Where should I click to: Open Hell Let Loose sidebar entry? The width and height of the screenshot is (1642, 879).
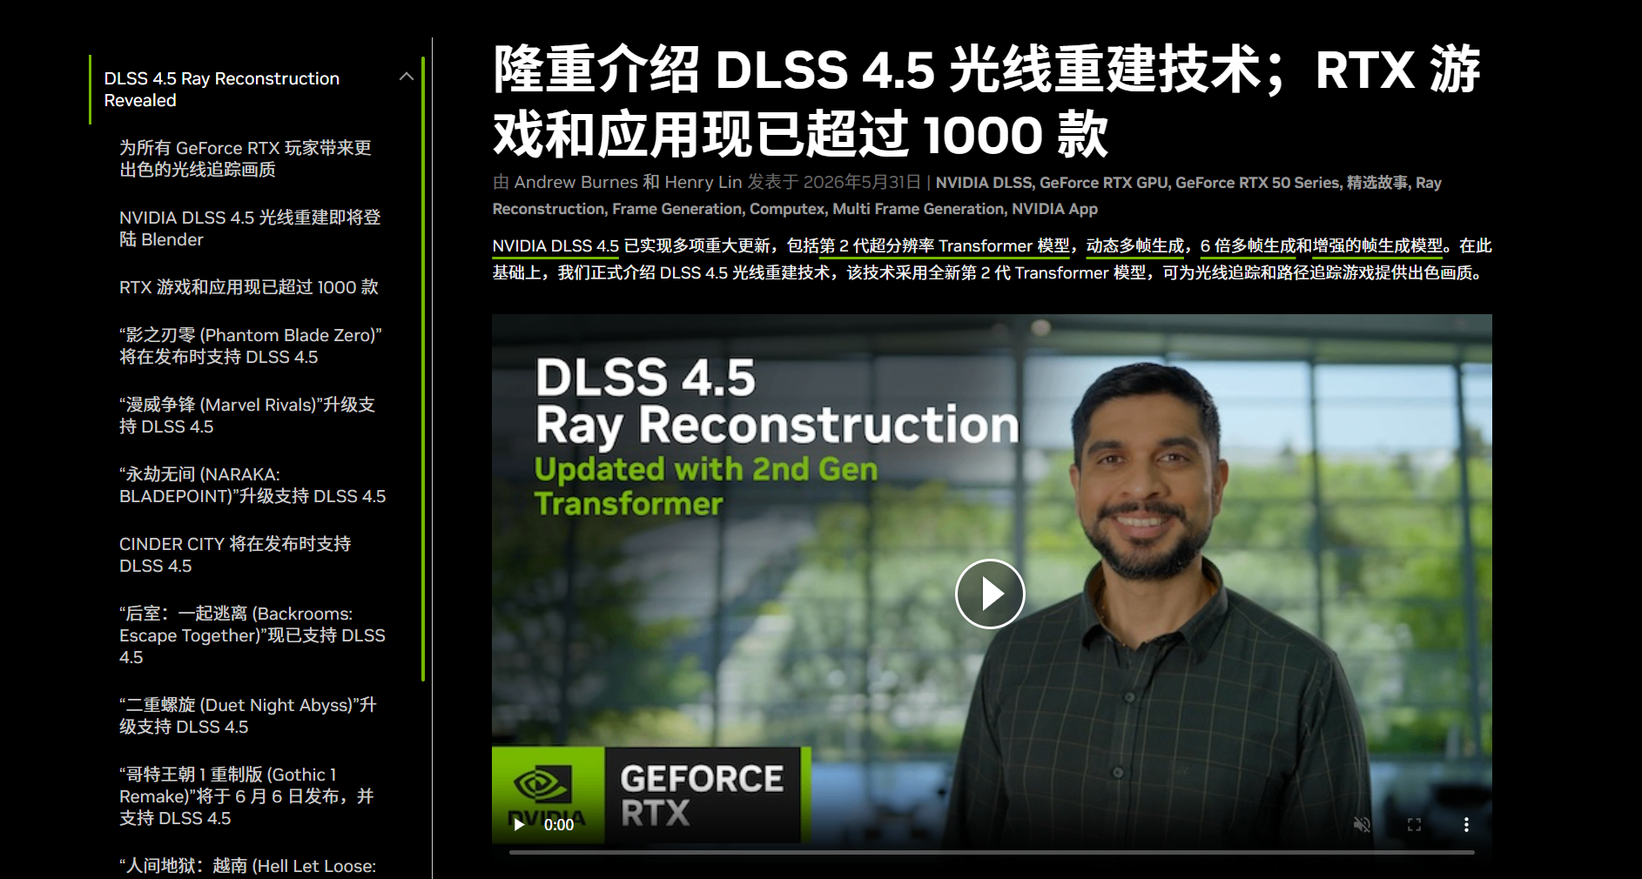coord(248,866)
